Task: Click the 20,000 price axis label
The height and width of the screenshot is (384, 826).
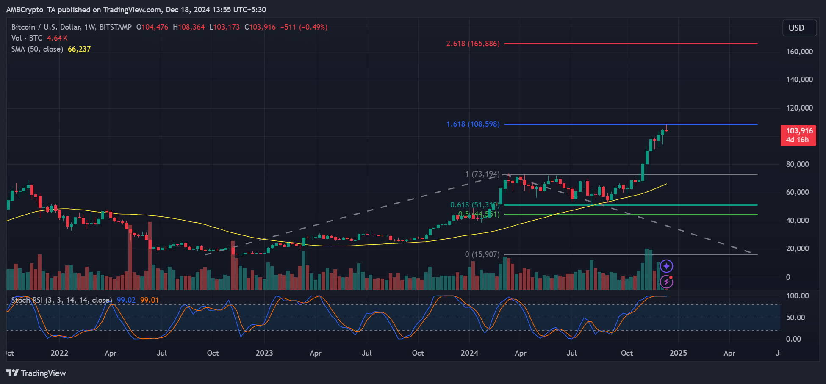Action: pos(798,249)
